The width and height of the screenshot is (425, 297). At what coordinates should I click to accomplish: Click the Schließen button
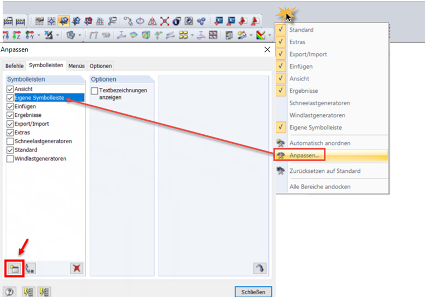(x=253, y=292)
